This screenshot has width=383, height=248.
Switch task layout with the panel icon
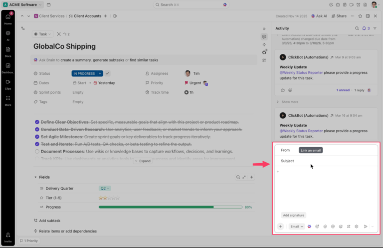point(368,16)
